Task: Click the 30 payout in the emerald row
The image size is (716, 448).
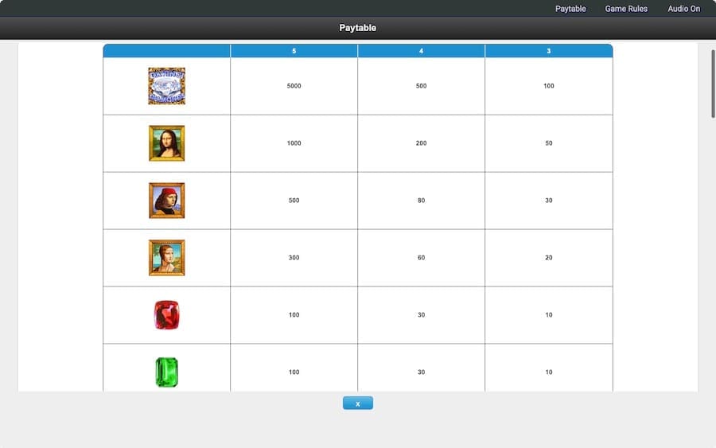Action: (421, 372)
